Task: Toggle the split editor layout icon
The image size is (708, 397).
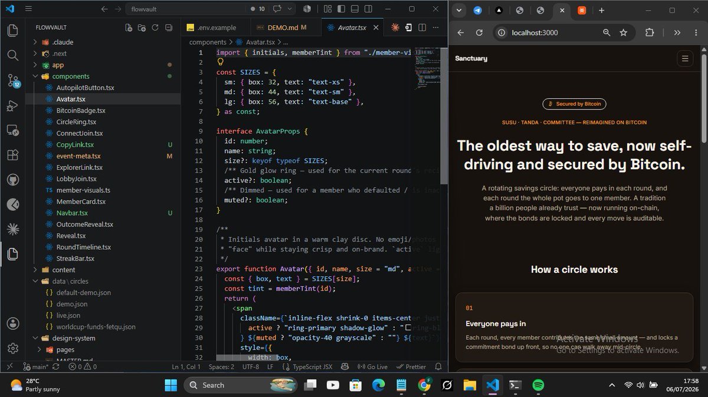Action: point(423,28)
